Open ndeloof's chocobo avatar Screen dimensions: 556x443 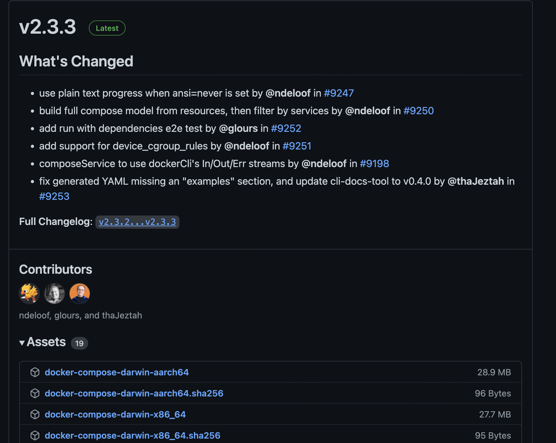pyautogui.click(x=29, y=294)
